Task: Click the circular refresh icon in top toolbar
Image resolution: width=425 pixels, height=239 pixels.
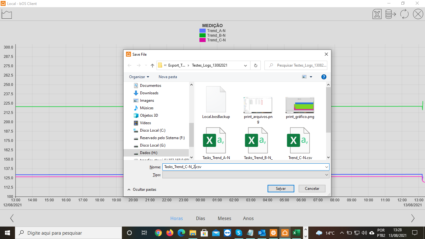Action: tap(404, 14)
